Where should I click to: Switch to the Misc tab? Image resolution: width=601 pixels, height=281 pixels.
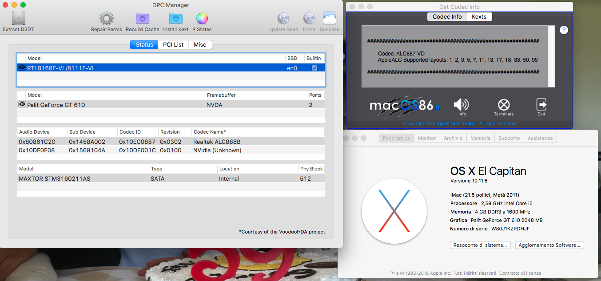[200, 44]
